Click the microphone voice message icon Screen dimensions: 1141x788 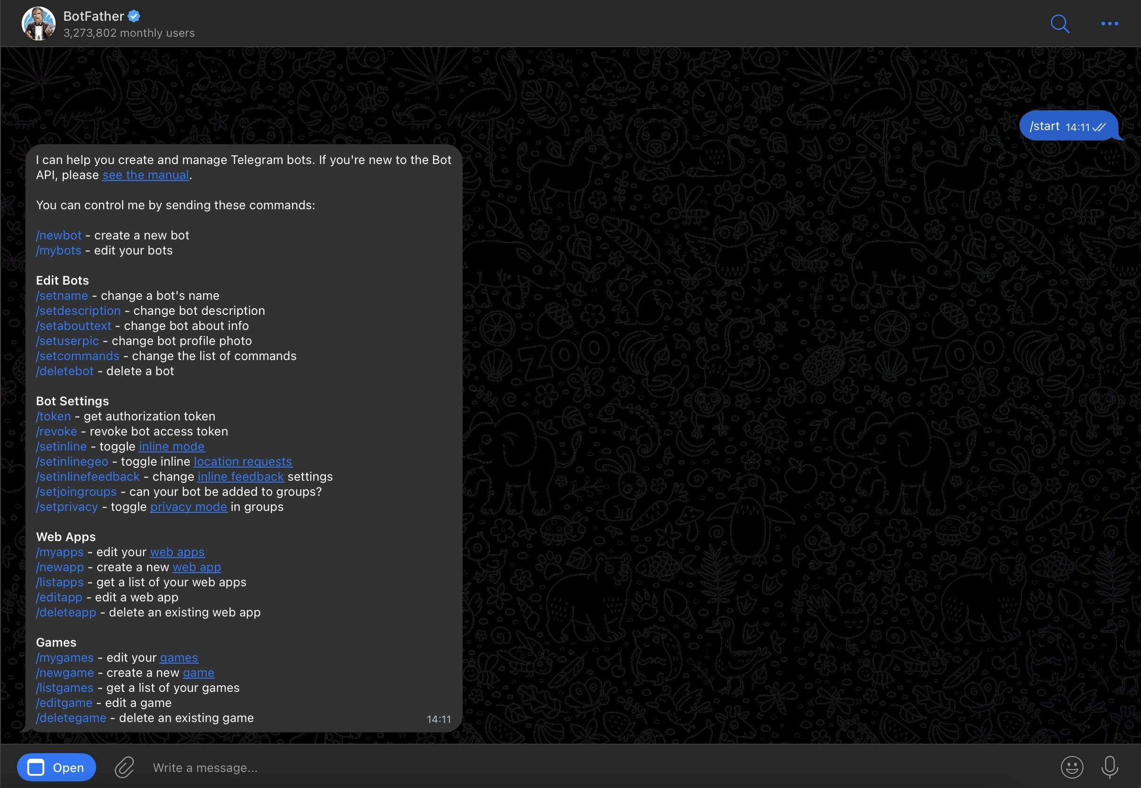pyautogui.click(x=1109, y=767)
